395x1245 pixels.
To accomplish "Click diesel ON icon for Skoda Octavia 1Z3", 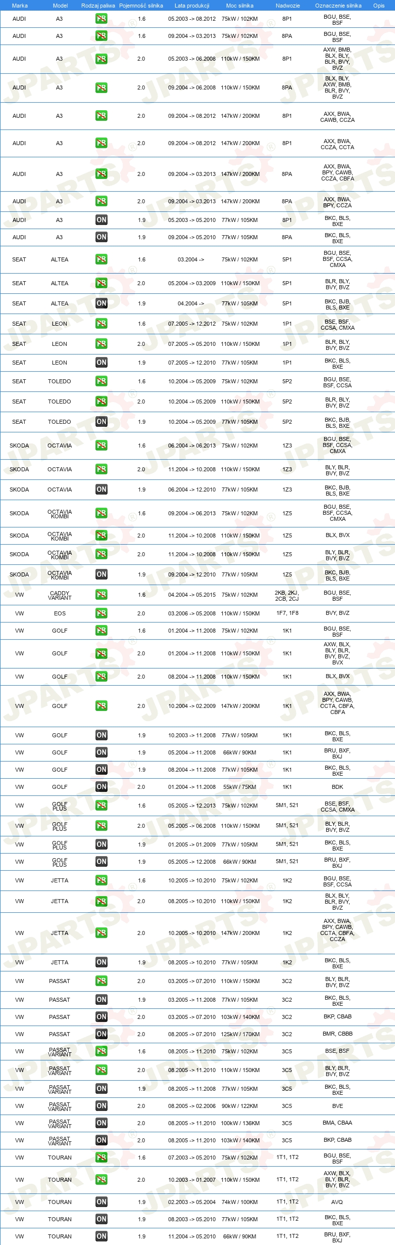I will pos(102,490).
